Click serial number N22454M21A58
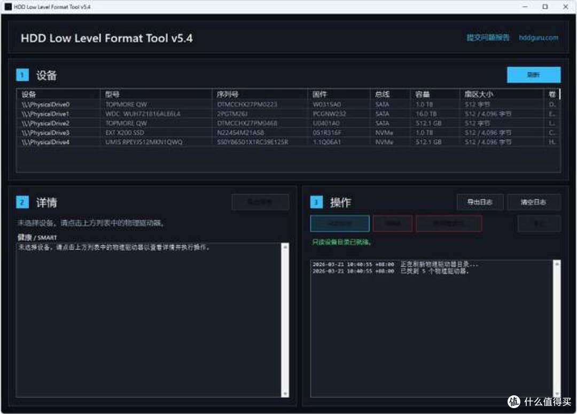 click(x=240, y=132)
